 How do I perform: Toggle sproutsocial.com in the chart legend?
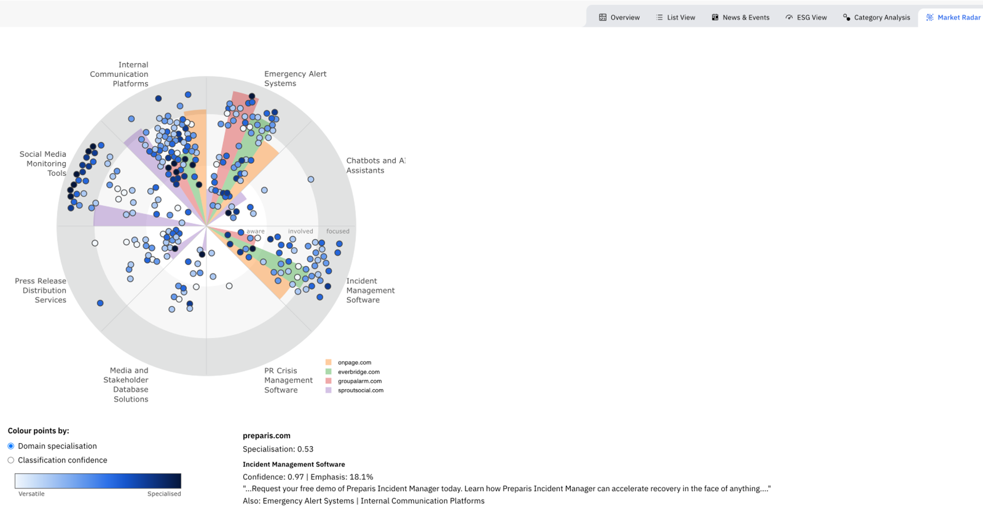[360, 390]
